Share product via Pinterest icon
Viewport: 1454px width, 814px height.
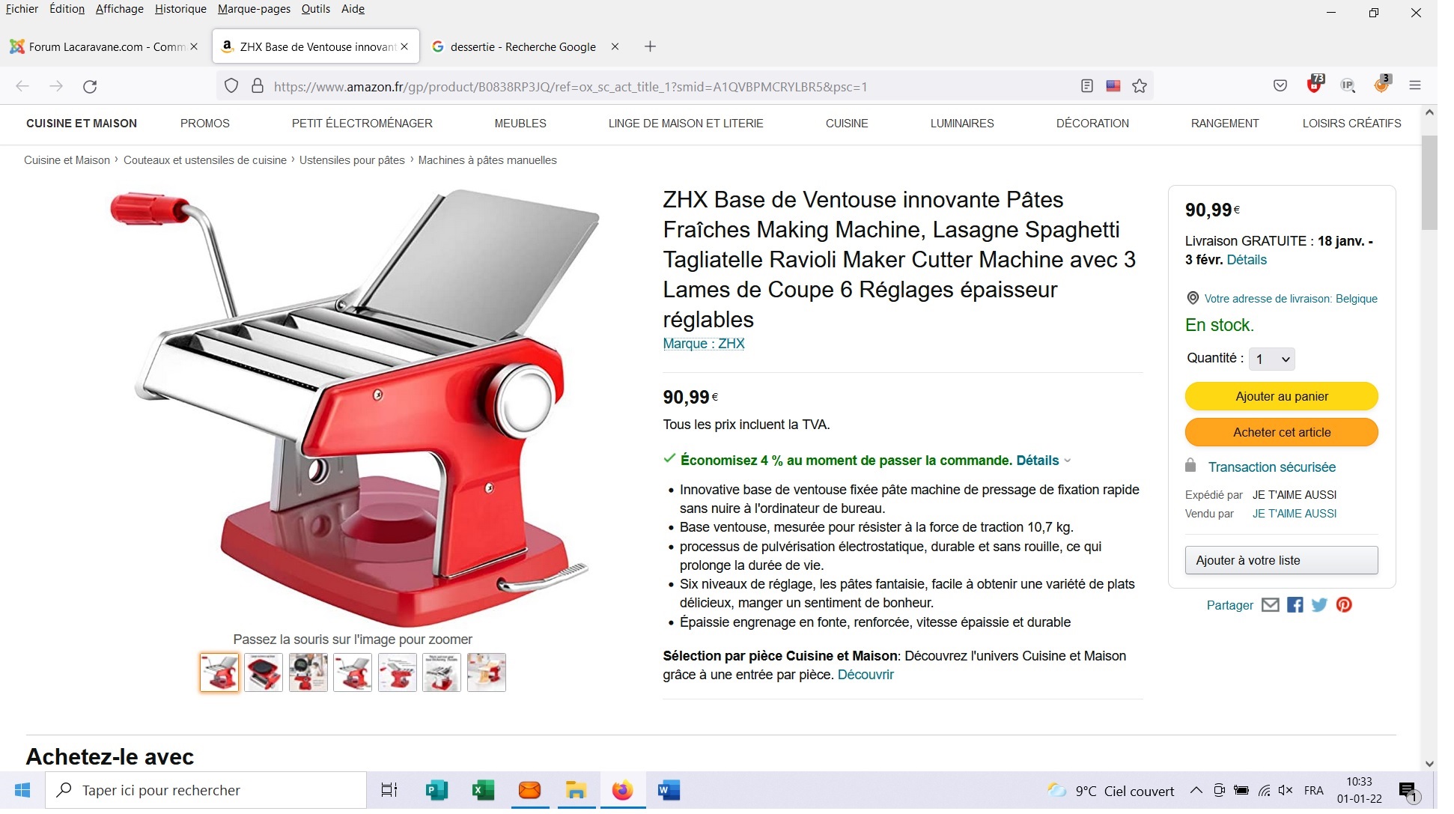click(1344, 605)
